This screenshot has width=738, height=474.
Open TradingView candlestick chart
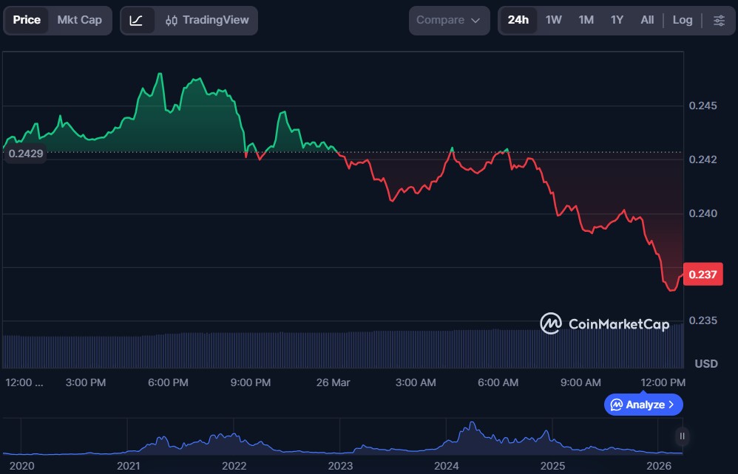(x=207, y=20)
